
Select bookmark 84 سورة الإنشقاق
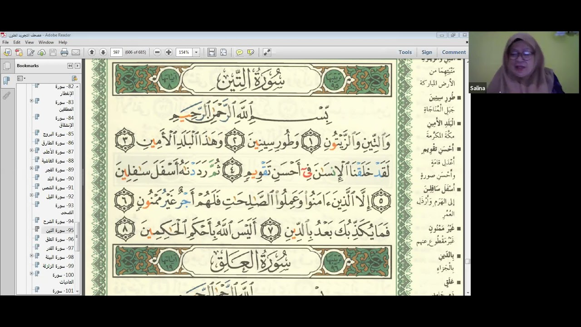pos(64,121)
